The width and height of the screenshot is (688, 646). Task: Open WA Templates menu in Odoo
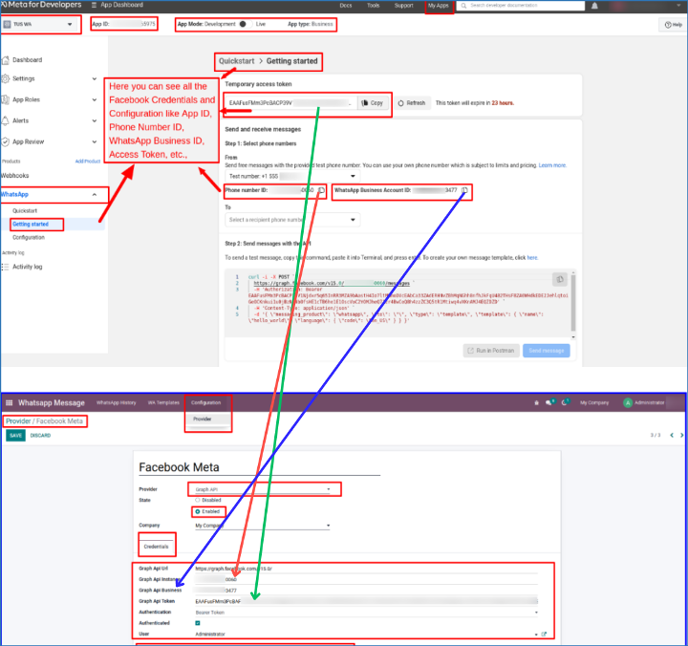pyautogui.click(x=163, y=402)
